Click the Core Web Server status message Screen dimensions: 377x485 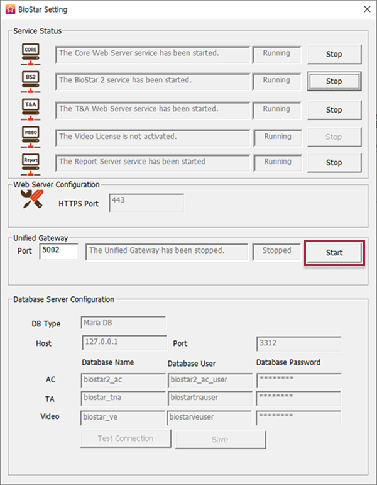[152, 55]
